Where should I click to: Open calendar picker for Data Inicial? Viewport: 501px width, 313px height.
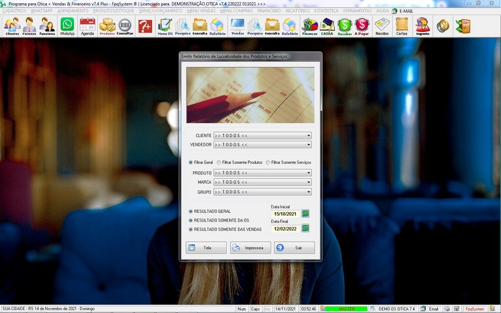[306, 213]
